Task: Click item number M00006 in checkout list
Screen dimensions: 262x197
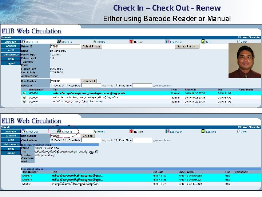Action: 33,97
